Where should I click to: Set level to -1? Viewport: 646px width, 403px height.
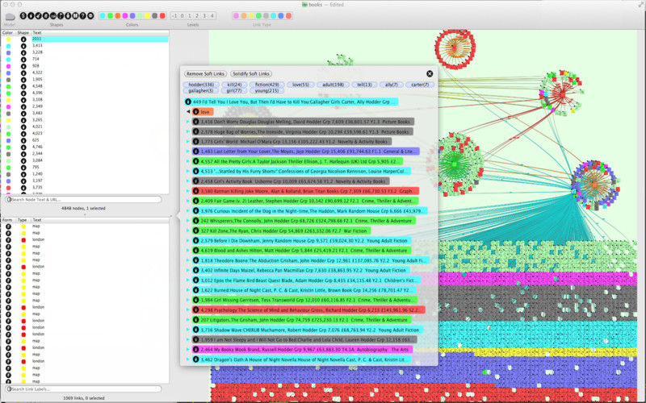click(x=174, y=15)
